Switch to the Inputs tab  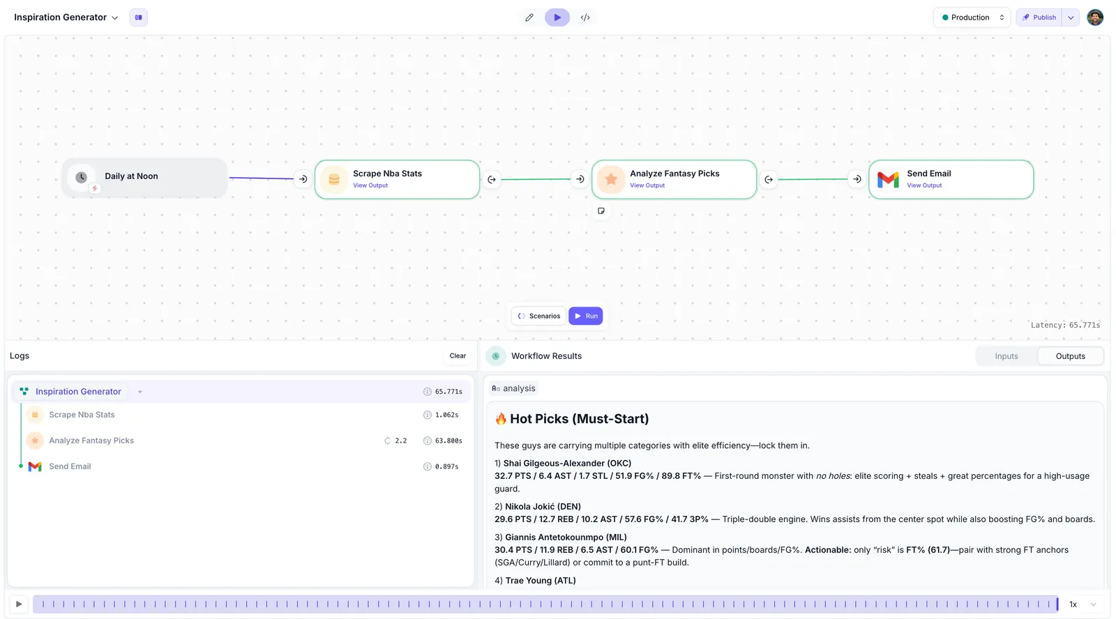1006,356
